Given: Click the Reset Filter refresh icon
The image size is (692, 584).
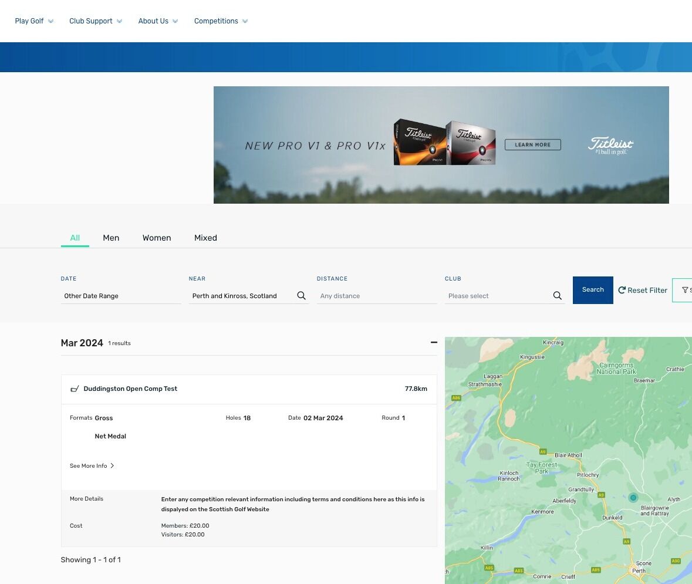Looking at the screenshot, I should [x=622, y=290].
